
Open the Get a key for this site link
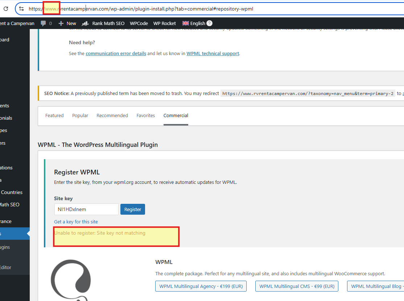(x=76, y=222)
